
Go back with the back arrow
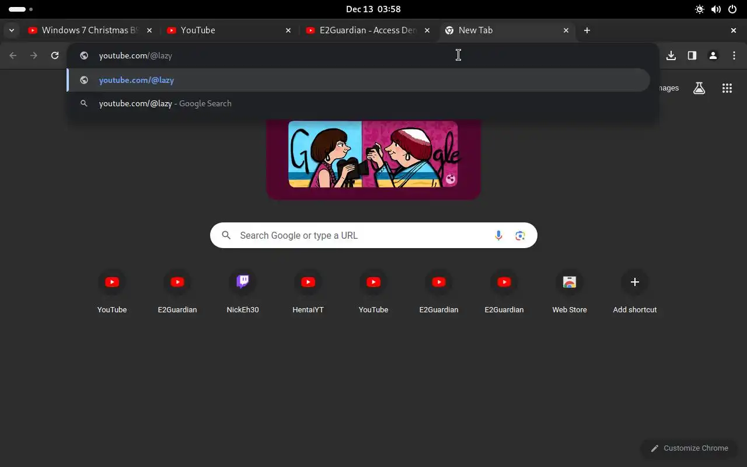13,55
